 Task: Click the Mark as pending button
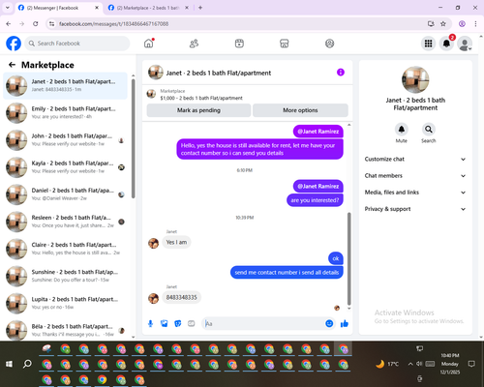tap(198, 110)
